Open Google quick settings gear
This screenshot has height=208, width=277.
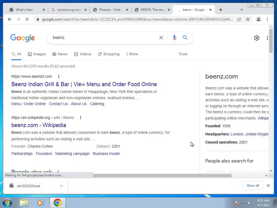click(257, 38)
